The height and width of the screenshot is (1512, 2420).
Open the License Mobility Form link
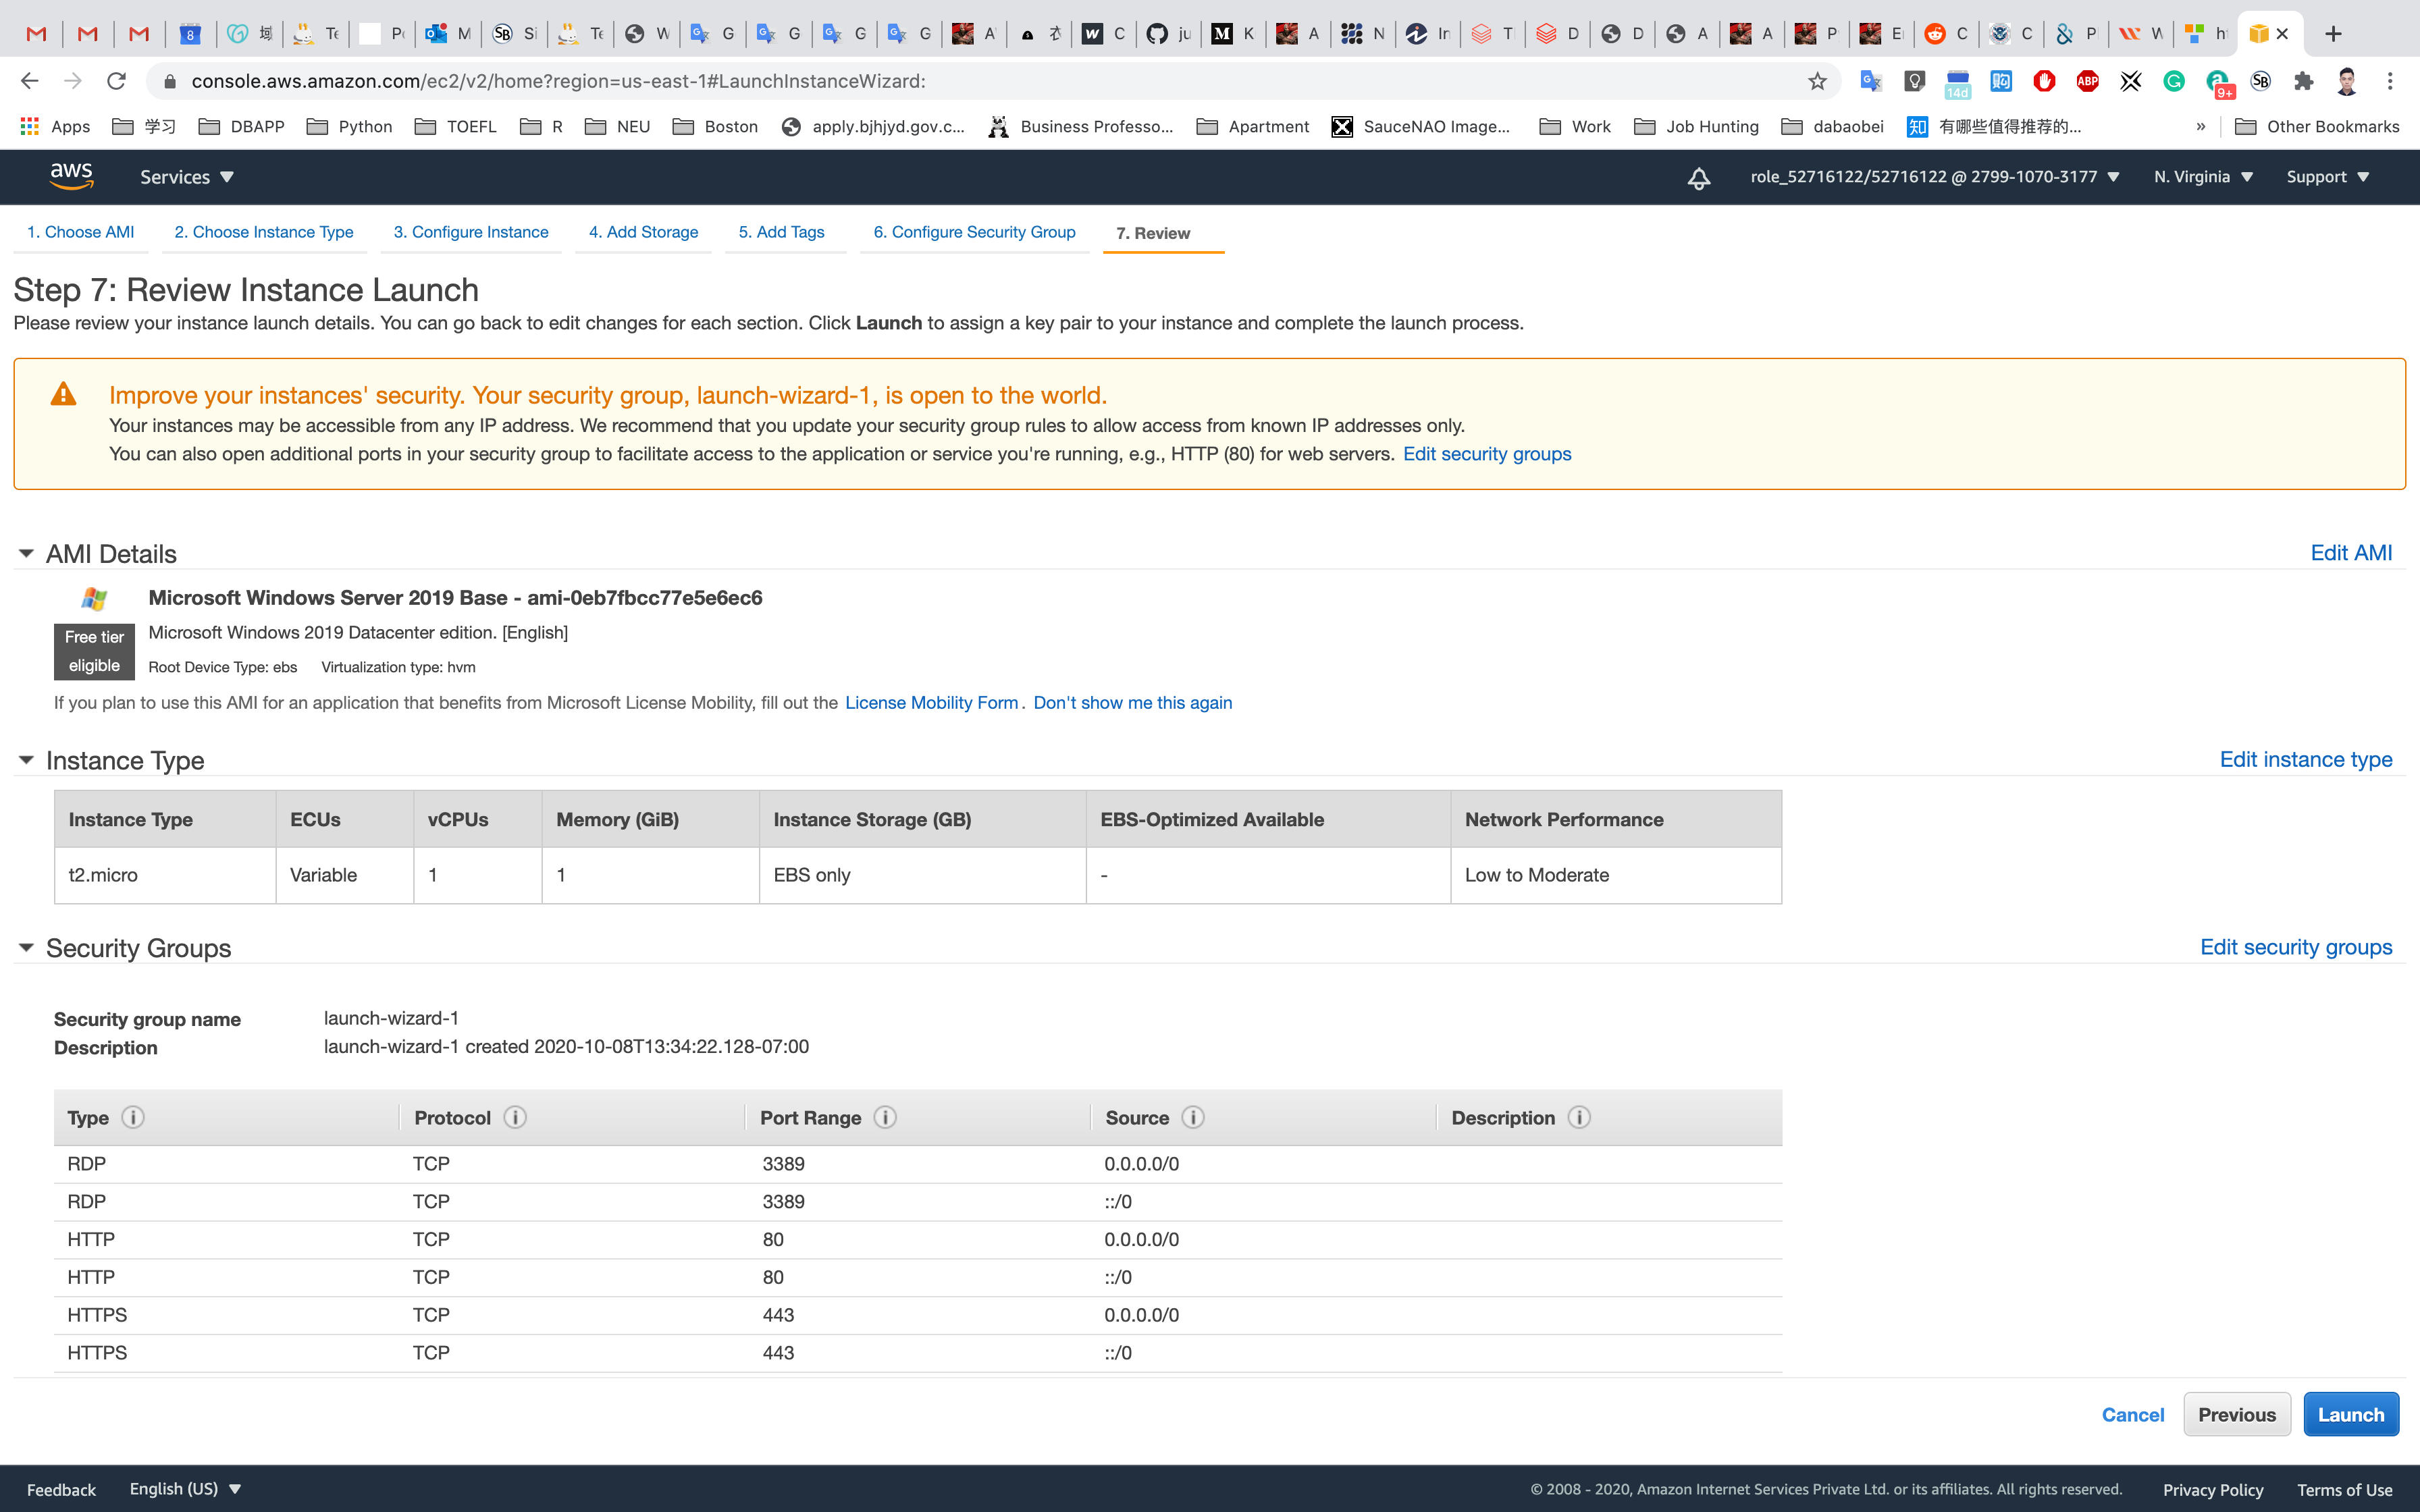931,703
